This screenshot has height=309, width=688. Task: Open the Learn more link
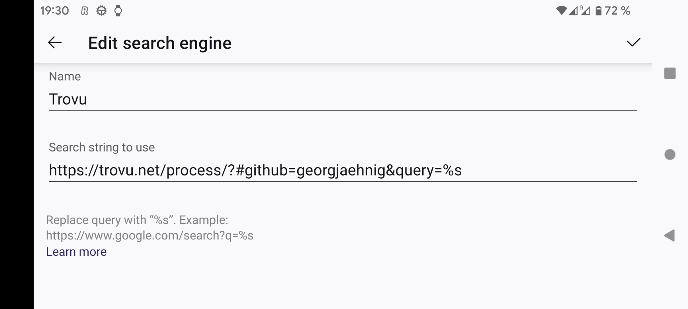[77, 251]
